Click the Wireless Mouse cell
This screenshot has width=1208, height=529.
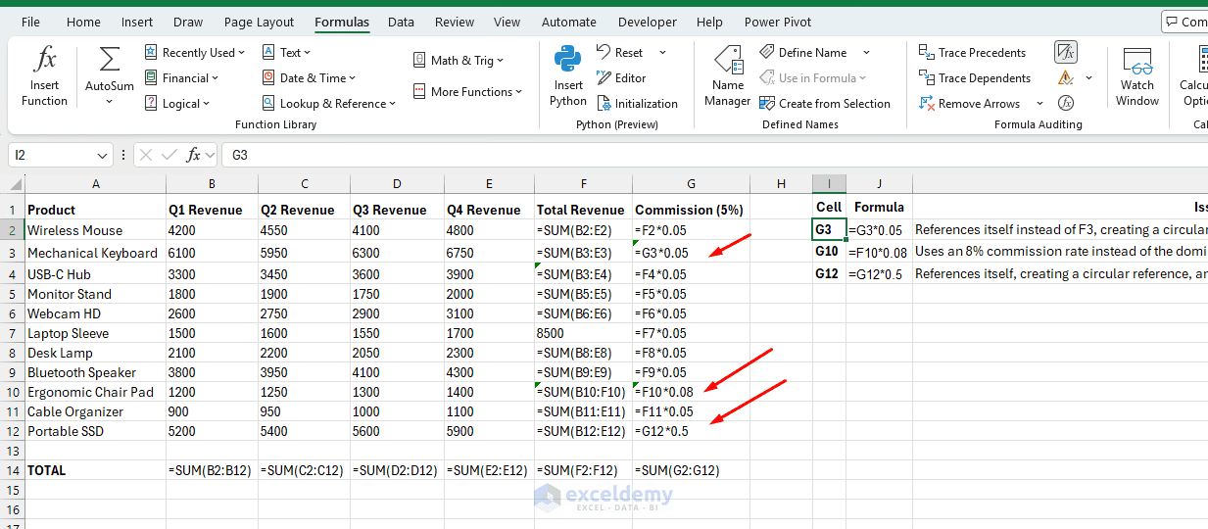(95, 230)
